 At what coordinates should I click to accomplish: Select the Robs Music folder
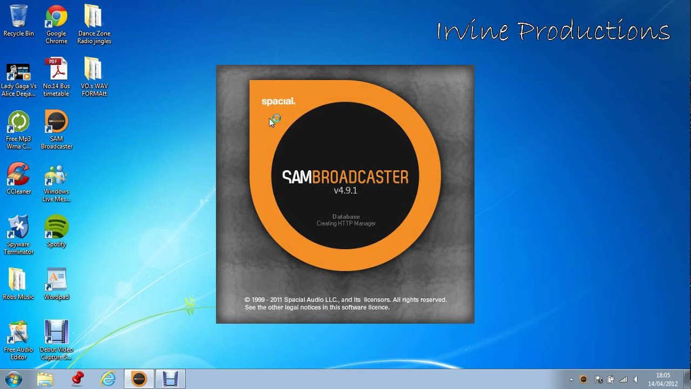(19, 284)
